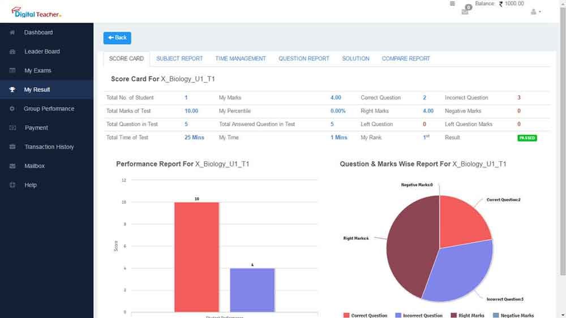This screenshot has width=566, height=318.
Task: Click the trophy icon beside My Result
Action: click(x=12, y=90)
